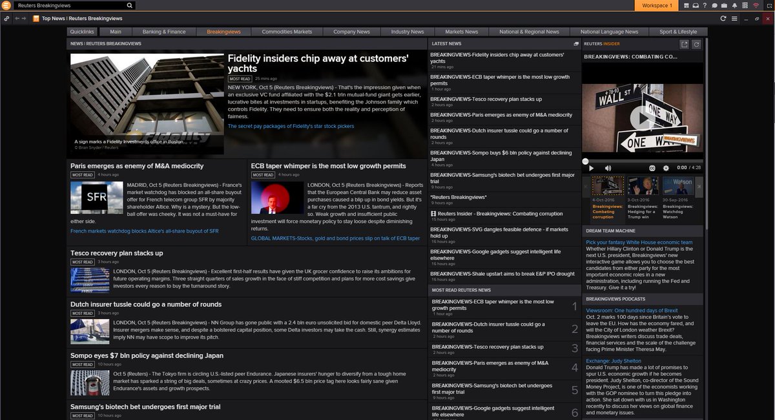Viewport: 775px width, 420px height.
Task: Open the layout grid icon next to Workspace 1
Action: (x=685, y=5)
